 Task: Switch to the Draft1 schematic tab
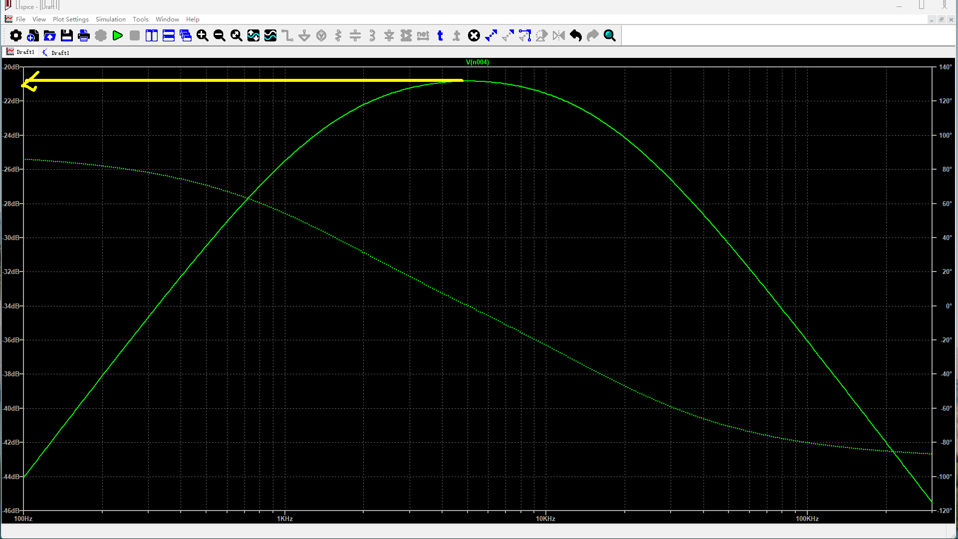56,52
